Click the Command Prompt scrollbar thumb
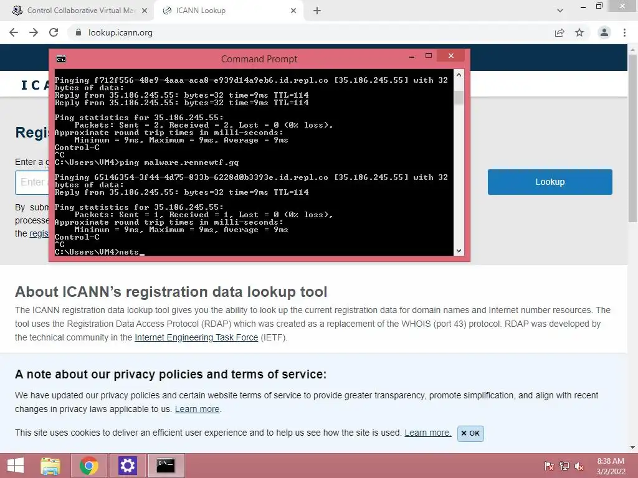638x478 pixels. tap(459, 98)
